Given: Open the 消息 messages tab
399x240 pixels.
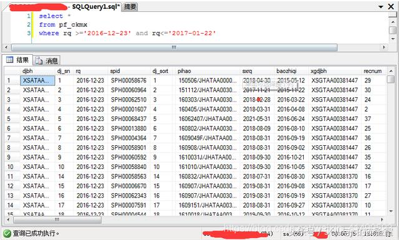Looking at the screenshot, I should [47, 60].
